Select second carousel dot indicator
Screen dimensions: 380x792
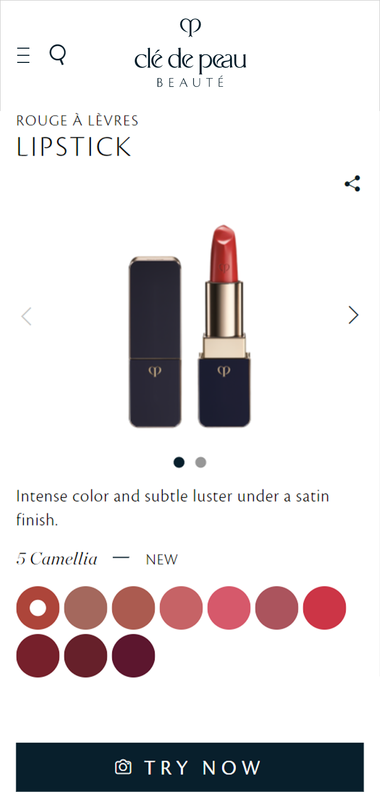coord(201,462)
